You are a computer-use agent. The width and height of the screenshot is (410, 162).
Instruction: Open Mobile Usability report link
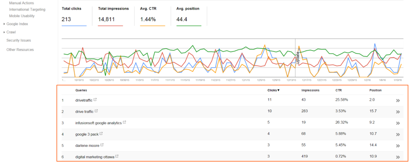(22, 16)
